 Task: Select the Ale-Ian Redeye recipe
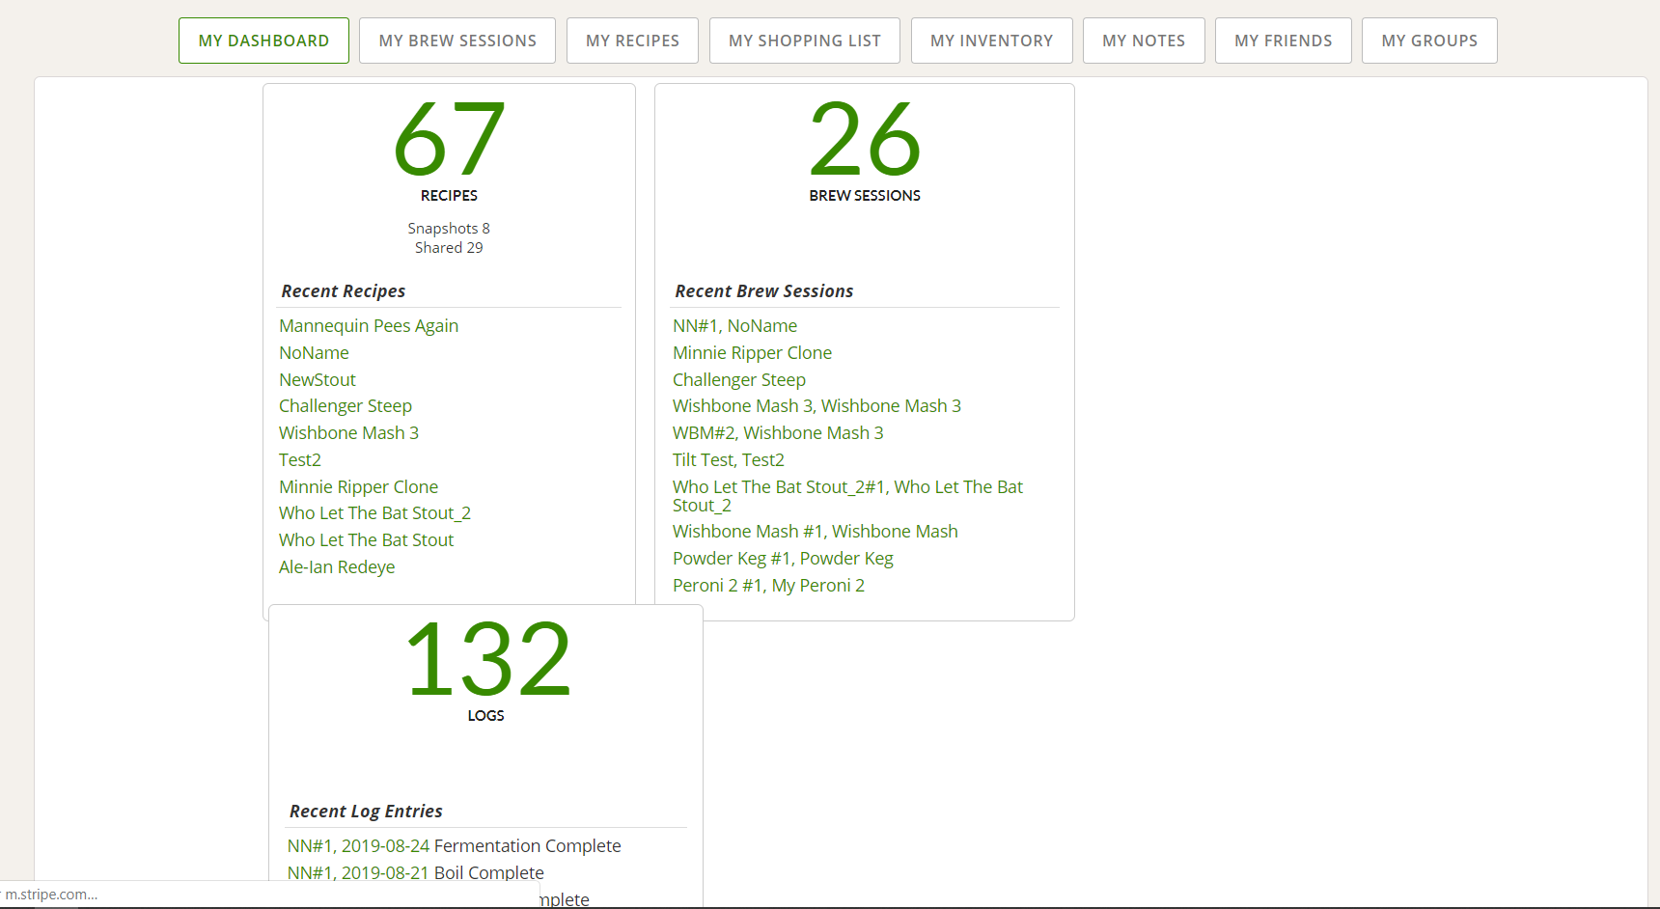coord(337,567)
